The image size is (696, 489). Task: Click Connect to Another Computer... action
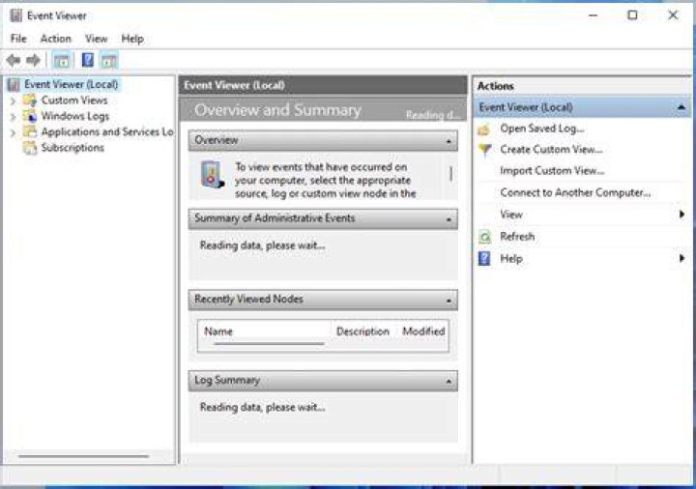click(x=576, y=192)
